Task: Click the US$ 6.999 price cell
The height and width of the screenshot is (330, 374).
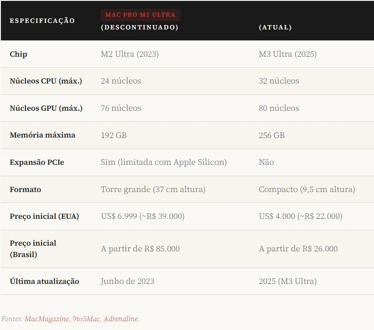Action: (142, 216)
